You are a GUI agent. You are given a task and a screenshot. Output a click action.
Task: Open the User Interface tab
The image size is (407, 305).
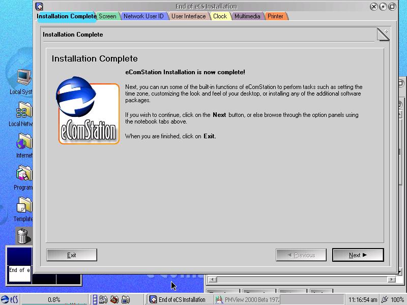point(188,16)
